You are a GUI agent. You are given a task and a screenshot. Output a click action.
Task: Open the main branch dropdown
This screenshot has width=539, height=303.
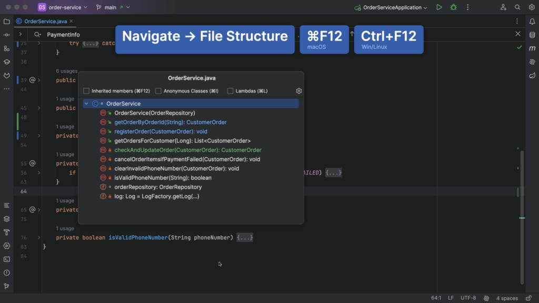click(113, 7)
